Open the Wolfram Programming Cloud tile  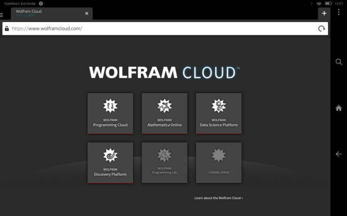110,113
